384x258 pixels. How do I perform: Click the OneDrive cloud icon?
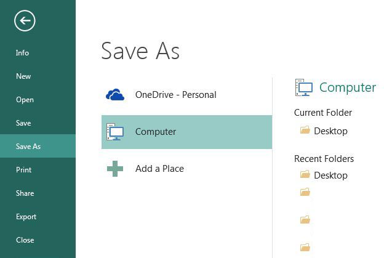(115, 95)
